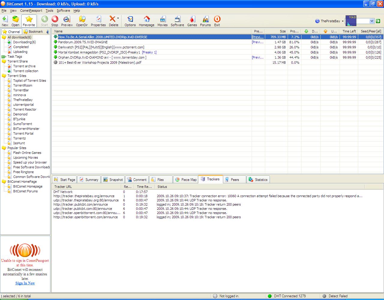Screen dimensions: 384x300
Task: Collapse the Popular Sites folder
Action: [x=4, y=148]
